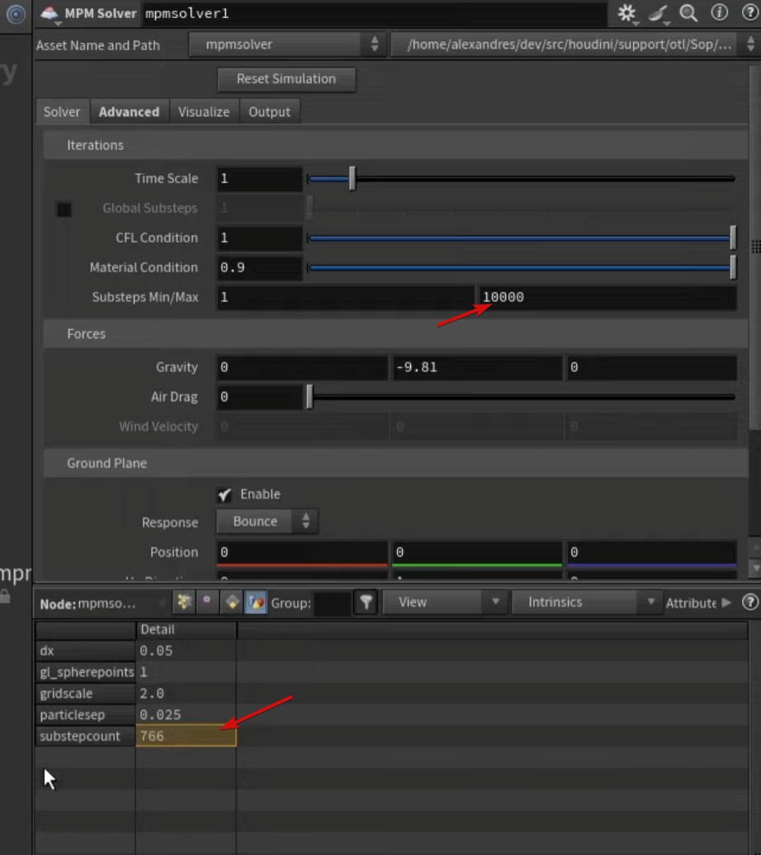Image resolution: width=761 pixels, height=855 pixels.
Task: Click the Material Condition 0.9 field
Action: pyautogui.click(x=259, y=267)
